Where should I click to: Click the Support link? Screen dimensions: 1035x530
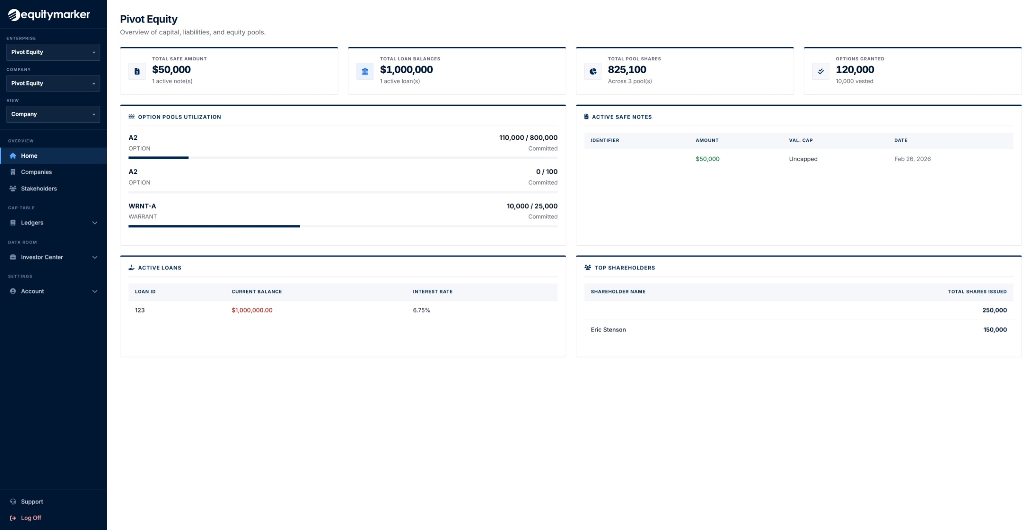[32, 502]
